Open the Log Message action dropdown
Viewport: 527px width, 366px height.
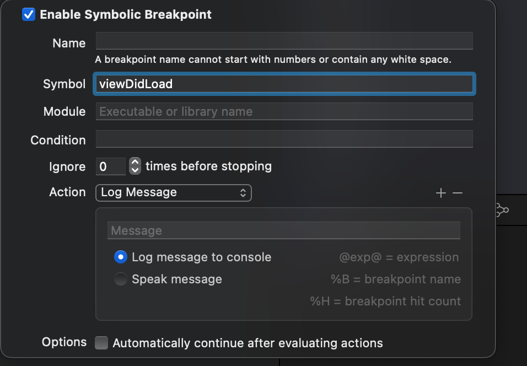174,193
